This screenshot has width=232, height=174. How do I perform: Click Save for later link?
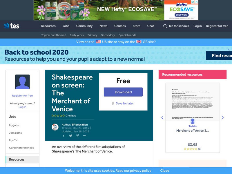click(125, 104)
